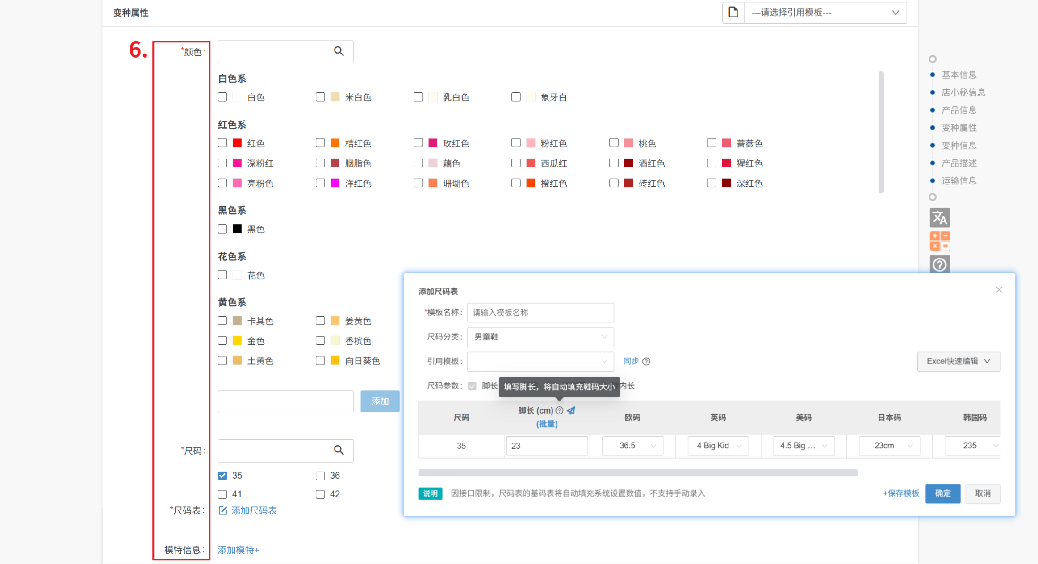Click the translate icon in right sidebar
This screenshot has width=1038, height=564.
(x=939, y=218)
